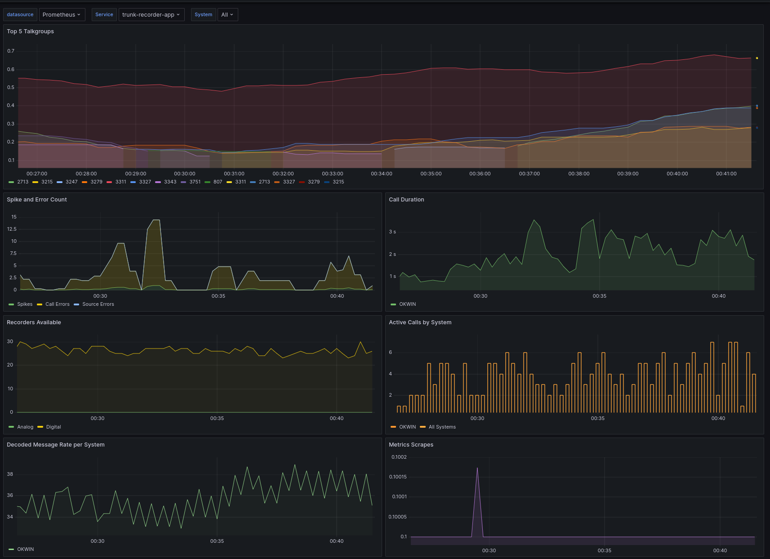This screenshot has width=770, height=559.
Task: Open the Prometheus datasource dropdown
Action: point(62,14)
